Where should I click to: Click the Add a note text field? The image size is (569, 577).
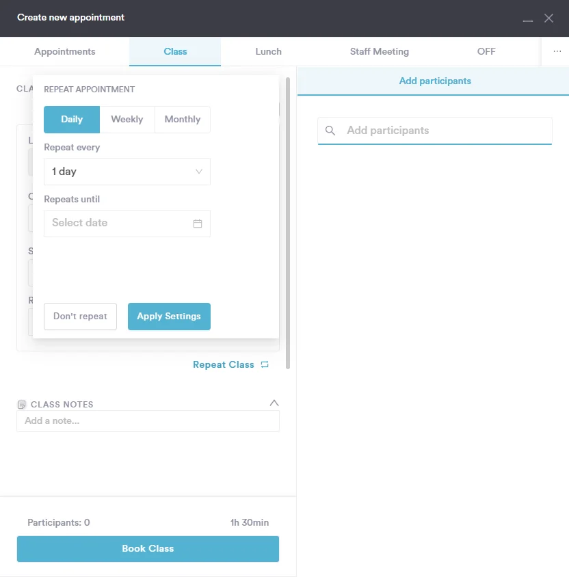[148, 421]
